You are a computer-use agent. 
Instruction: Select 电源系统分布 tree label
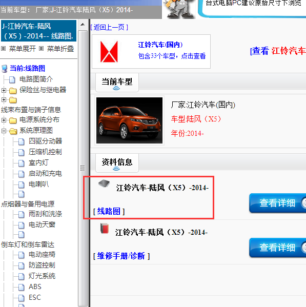point(39,119)
